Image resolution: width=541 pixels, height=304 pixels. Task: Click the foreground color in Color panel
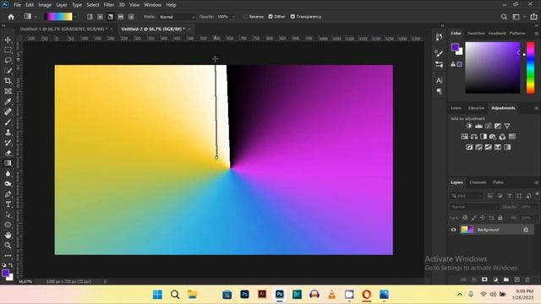click(455, 47)
